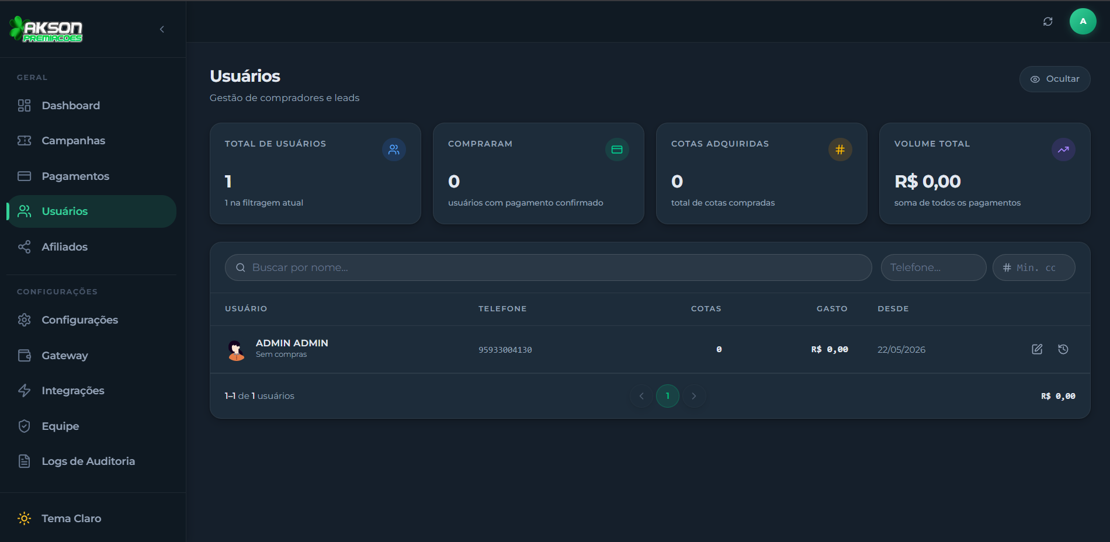Click the Telefone filter field
The height and width of the screenshot is (542, 1110).
tap(934, 267)
